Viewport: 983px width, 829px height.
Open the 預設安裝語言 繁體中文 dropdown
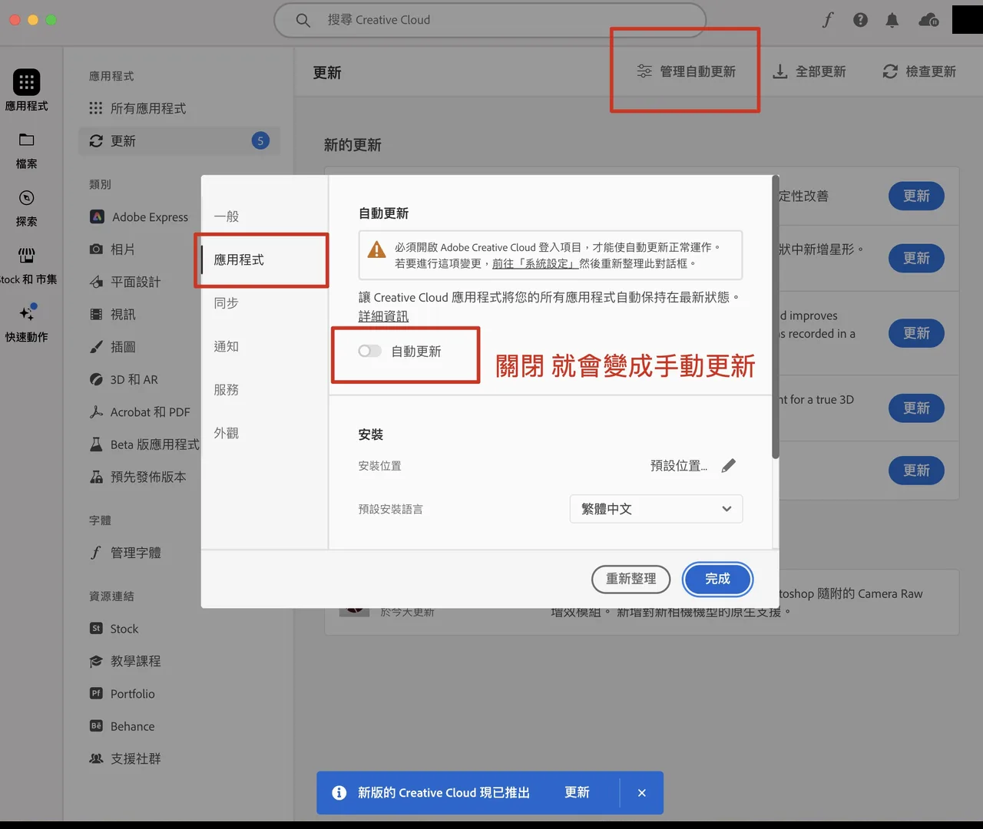coord(656,509)
